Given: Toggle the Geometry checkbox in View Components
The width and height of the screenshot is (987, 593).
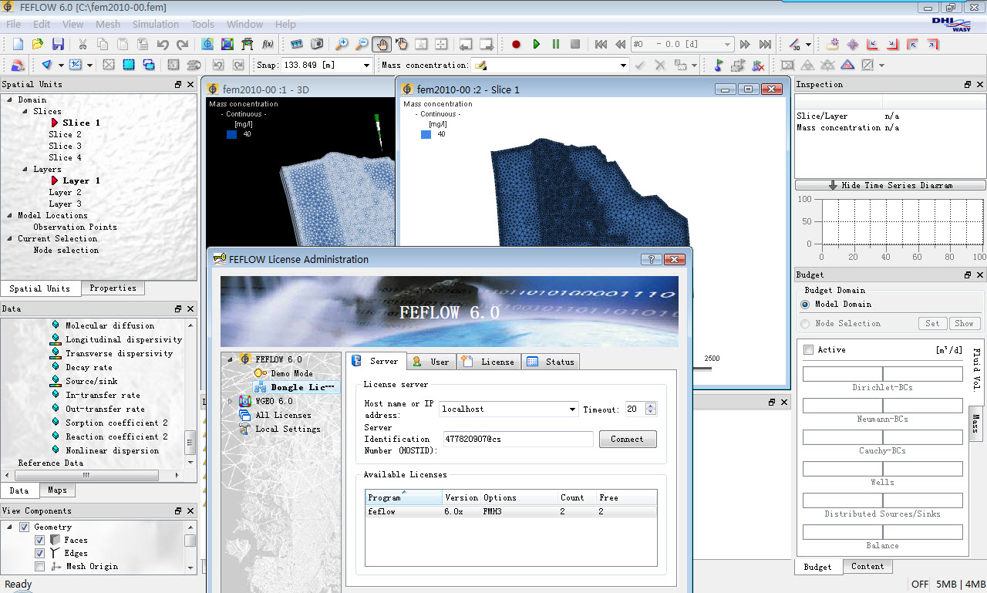Looking at the screenshot, I should [24, 527].
